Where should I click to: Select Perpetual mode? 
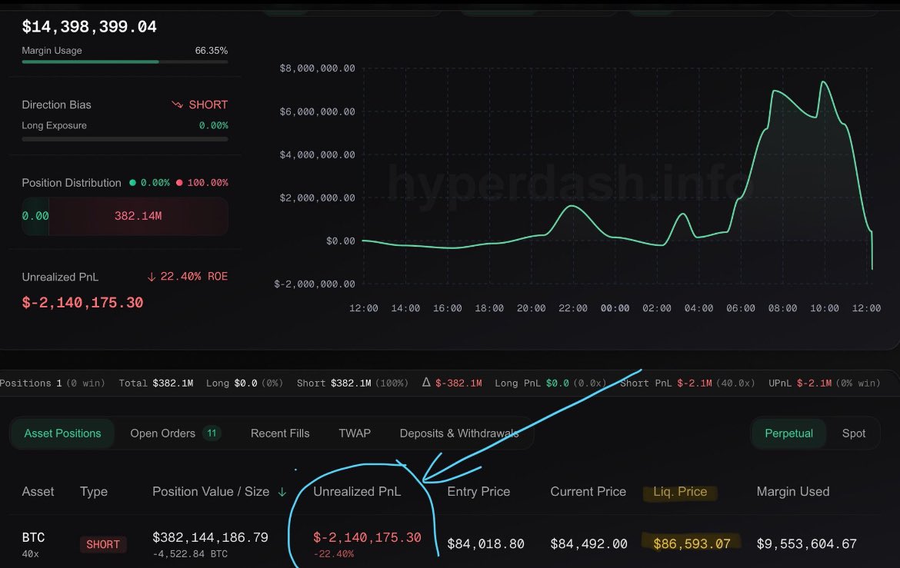pos(788,433)
